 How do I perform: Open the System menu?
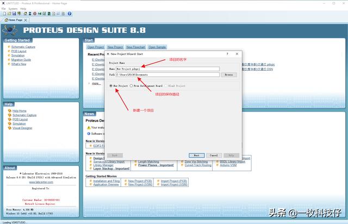13,9
